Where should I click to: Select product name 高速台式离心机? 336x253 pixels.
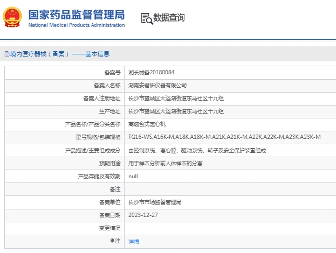(147, 124)
